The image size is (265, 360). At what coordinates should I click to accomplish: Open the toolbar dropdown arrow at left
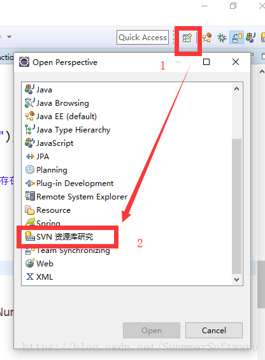click(x=9, y=37)
